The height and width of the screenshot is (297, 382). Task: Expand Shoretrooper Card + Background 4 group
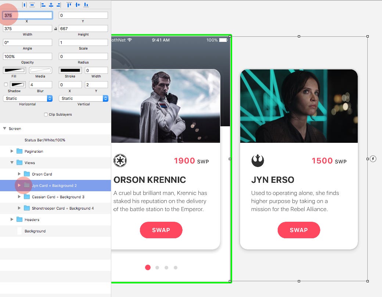(19, 208)
